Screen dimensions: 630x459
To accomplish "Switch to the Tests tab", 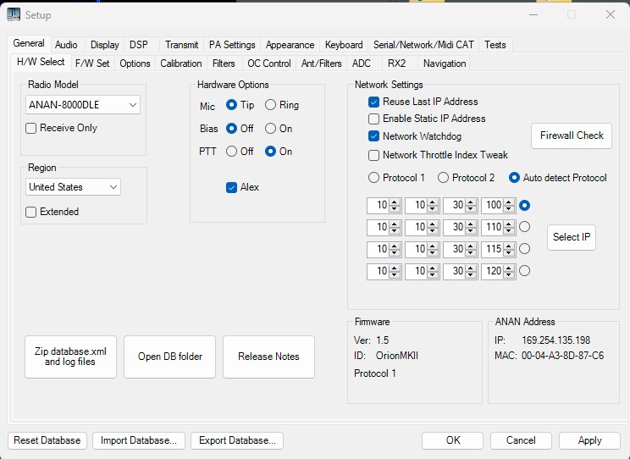I will pos(495,45).
